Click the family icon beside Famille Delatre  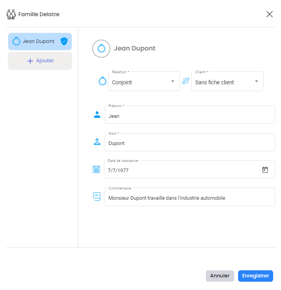[11, 14]
